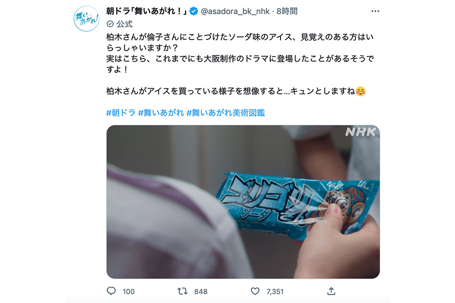
Task: Click the like count 7,351
Action: coord(275,291)
